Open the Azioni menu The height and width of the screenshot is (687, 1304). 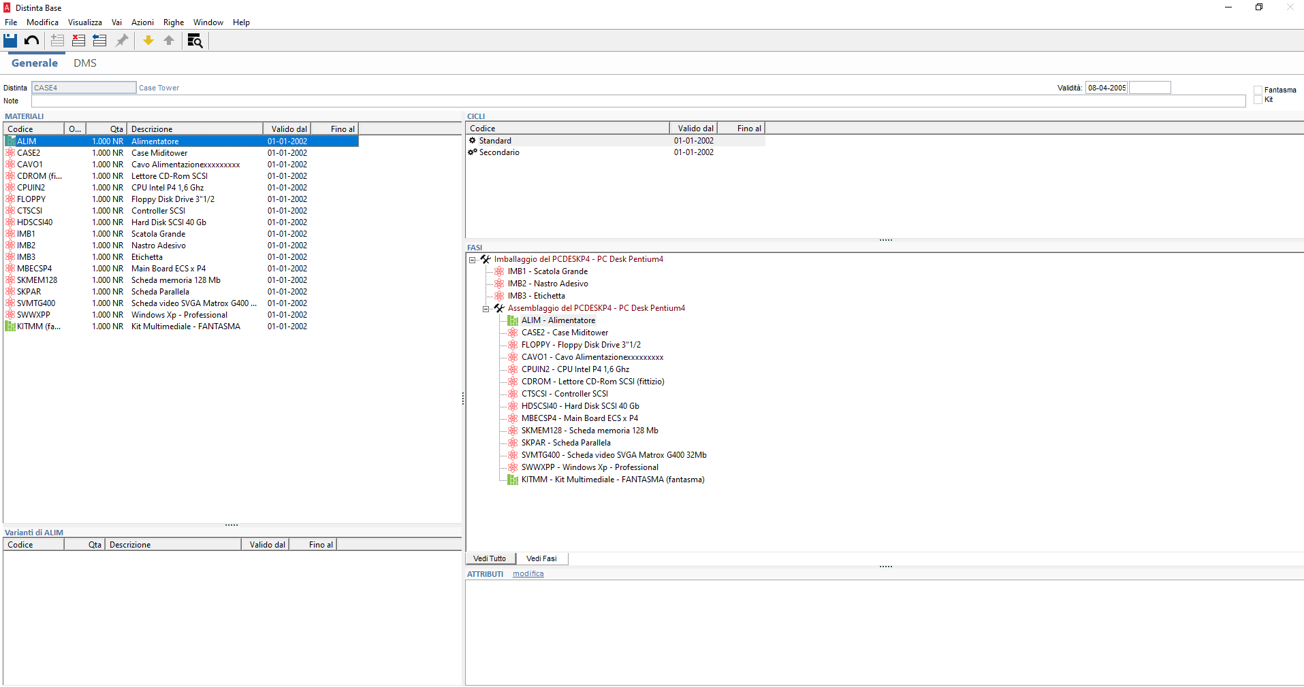coord(142,22)
